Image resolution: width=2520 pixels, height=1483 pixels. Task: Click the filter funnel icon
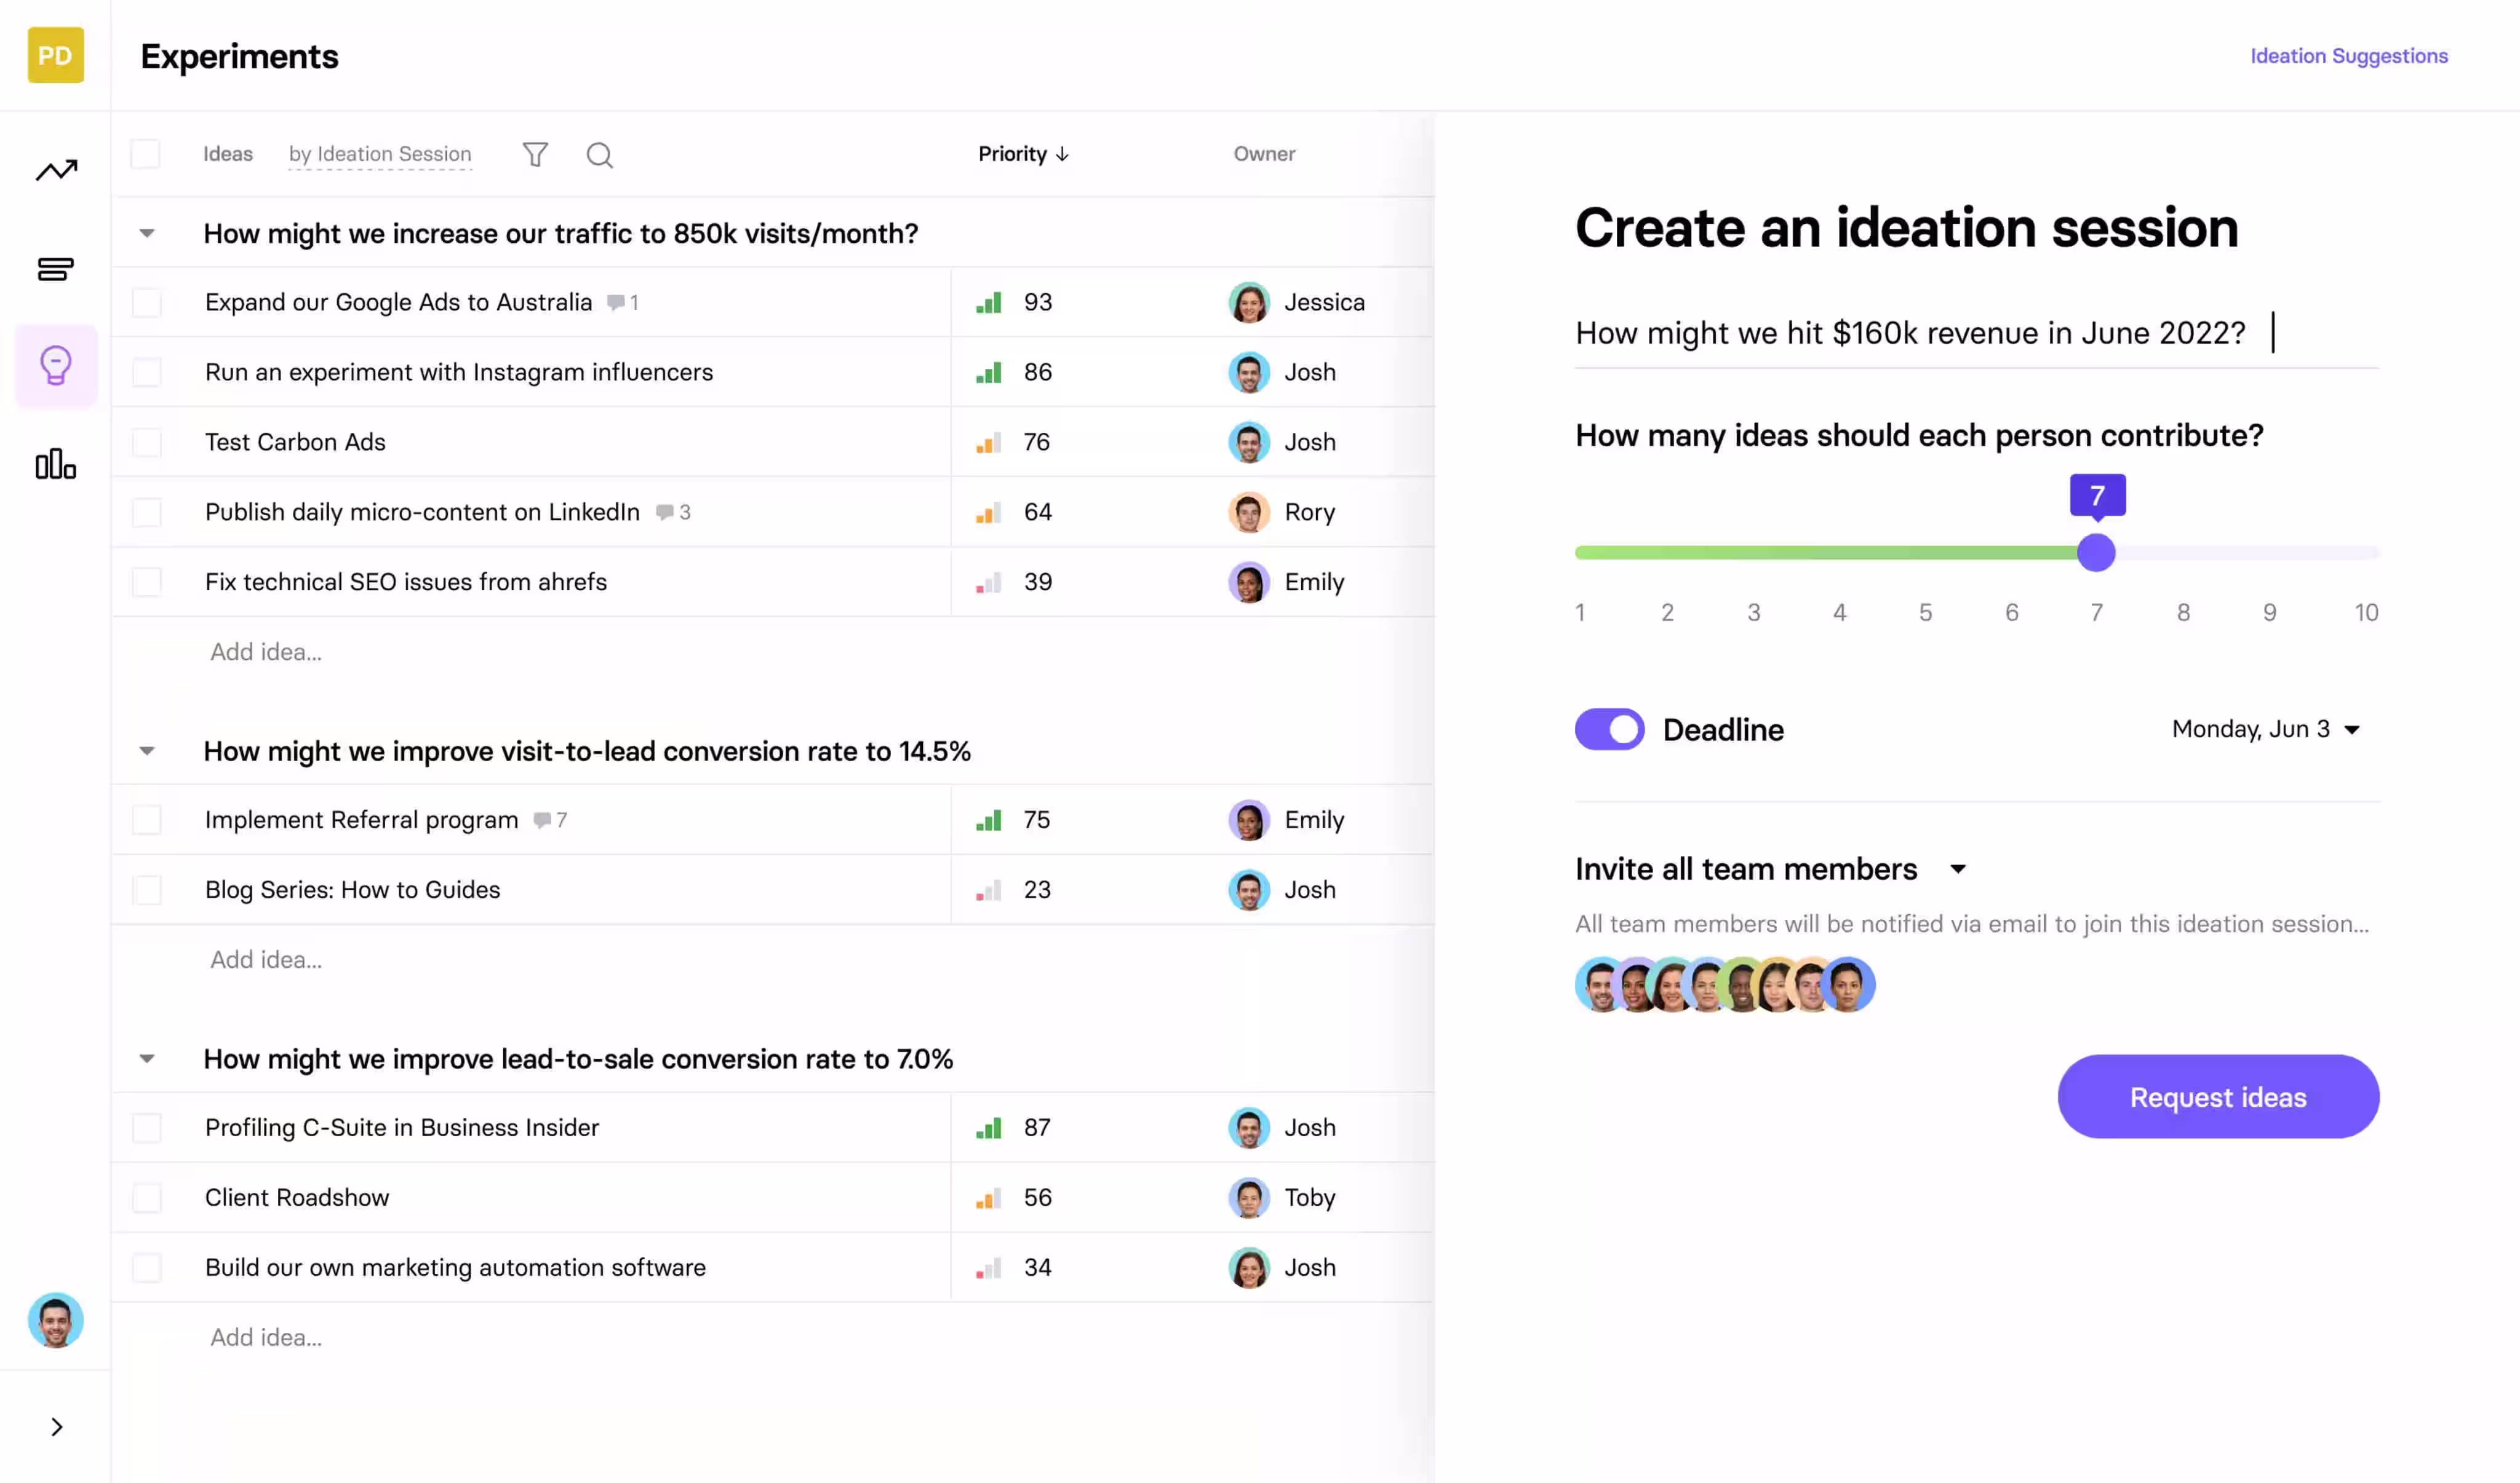[x=535, y=155]
